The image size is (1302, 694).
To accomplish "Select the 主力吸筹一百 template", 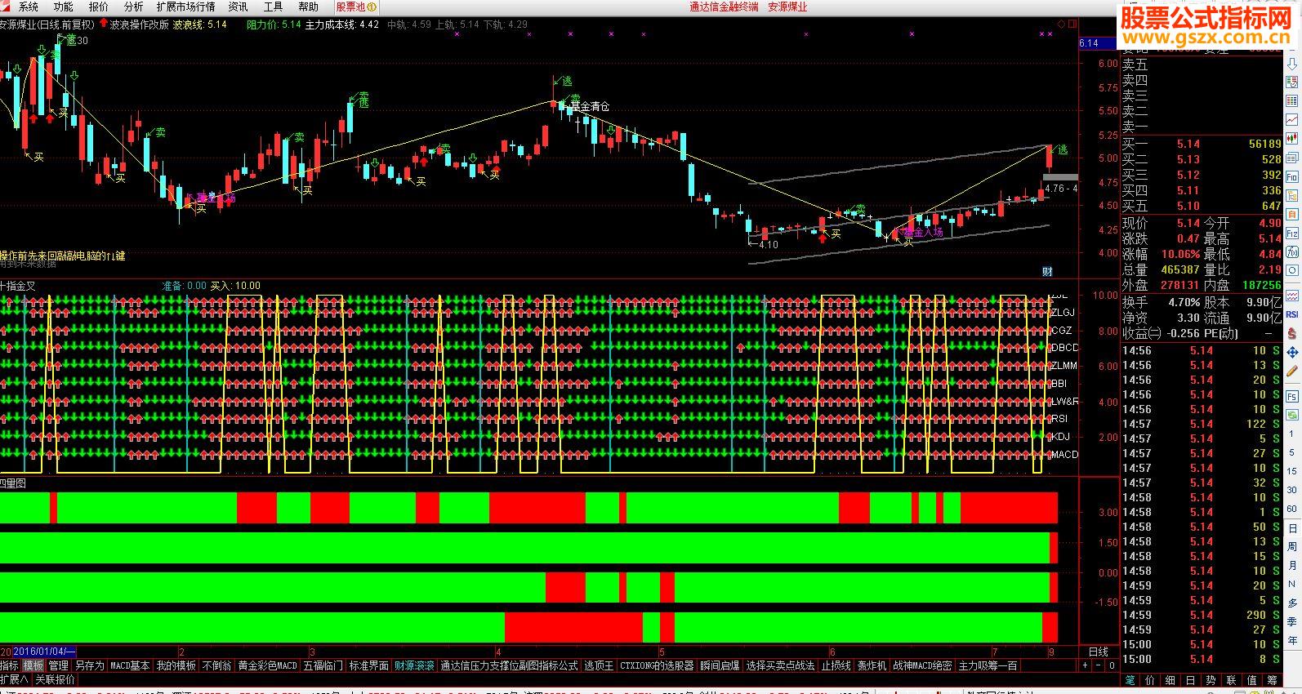I will [x=988, y=666].
